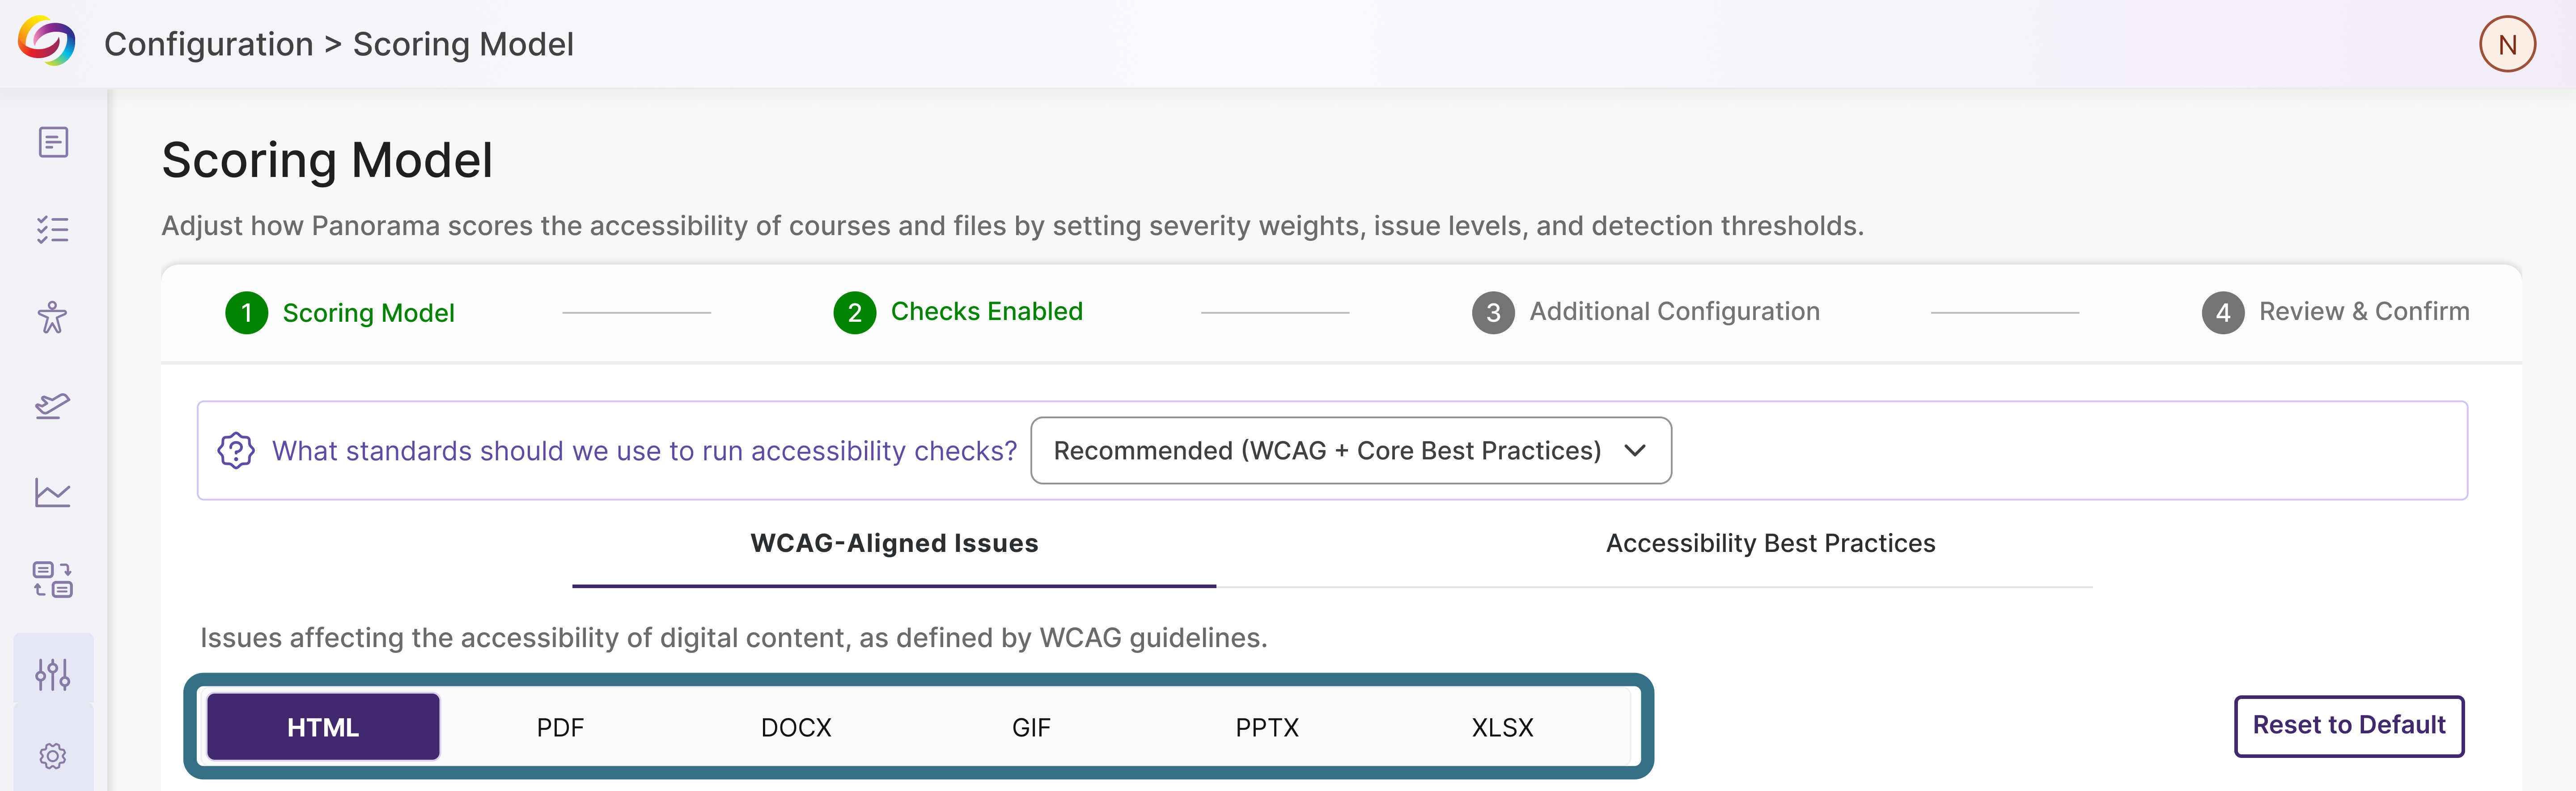Select the DOCX file type toggle
2576x791 pixels.
pyautogui.click(x=796, y=727)
